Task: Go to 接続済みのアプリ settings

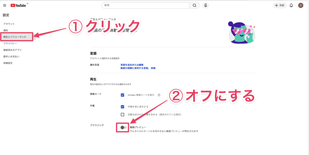Action: click(12, 50)
